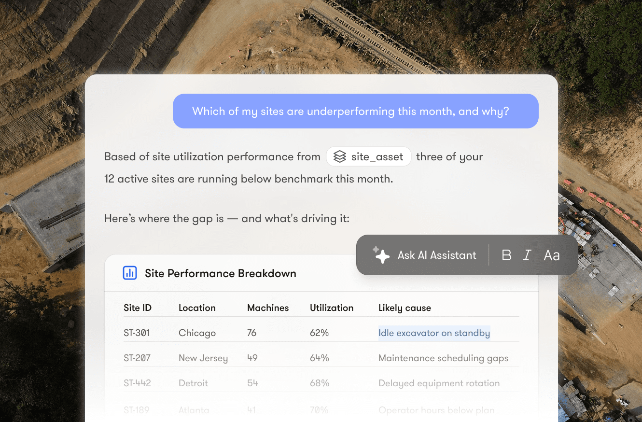Click the Atlanta location cell
Screen dimensions: 642x422
[x=194, y=410]
